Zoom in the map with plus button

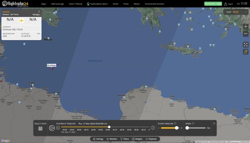246,27
